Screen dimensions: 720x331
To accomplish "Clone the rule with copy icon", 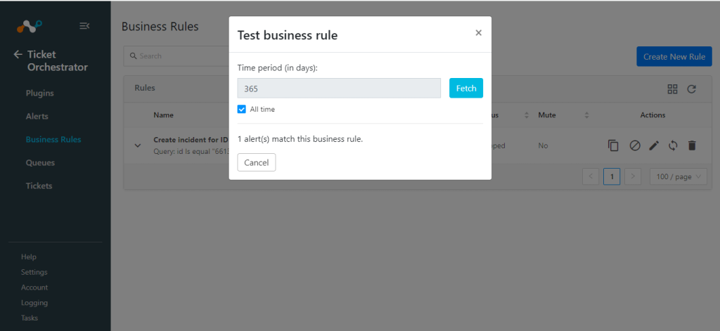I will 613,145.
